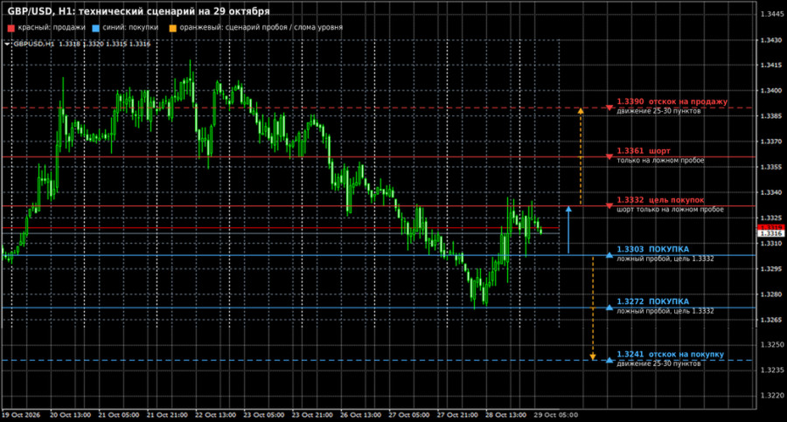Select the label 1.3390 отскок на продажу
787x422 pixels.
[x=672, y=101]
